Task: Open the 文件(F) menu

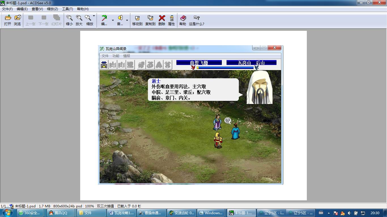Action: tap(7, 9)
